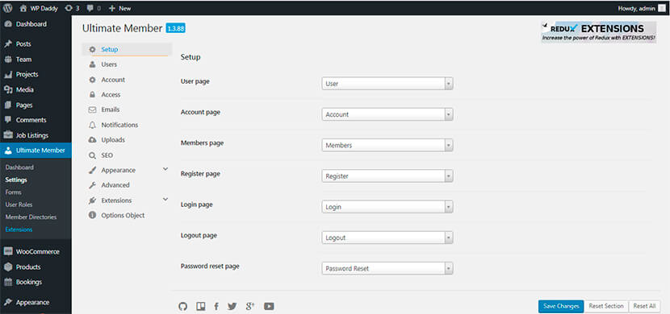
Task: Select the Advanced settings tab
Action: click(128, 185)
